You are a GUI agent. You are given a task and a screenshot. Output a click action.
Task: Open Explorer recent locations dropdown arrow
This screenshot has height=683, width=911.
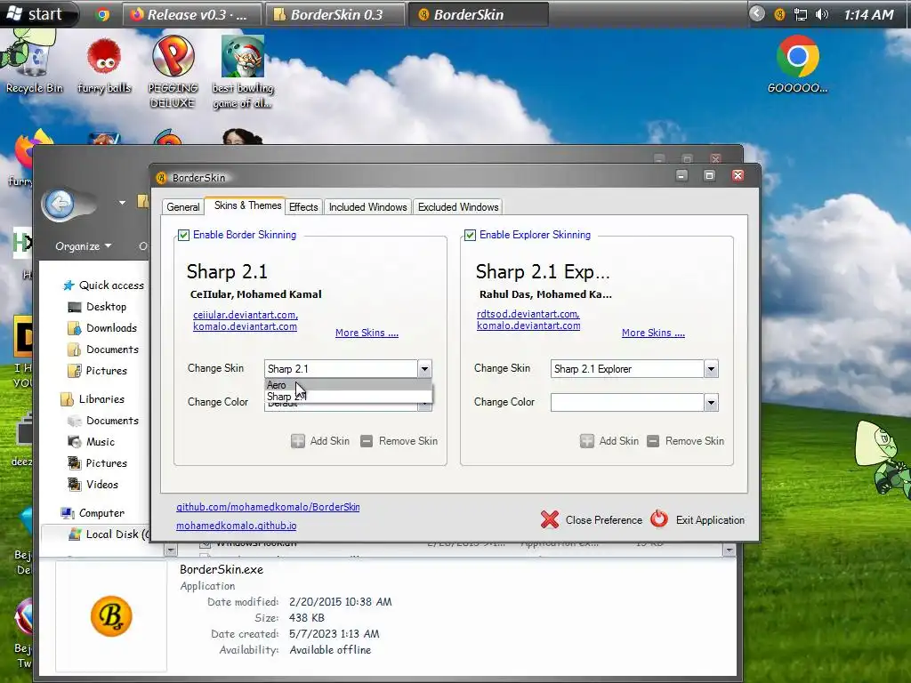122,203
